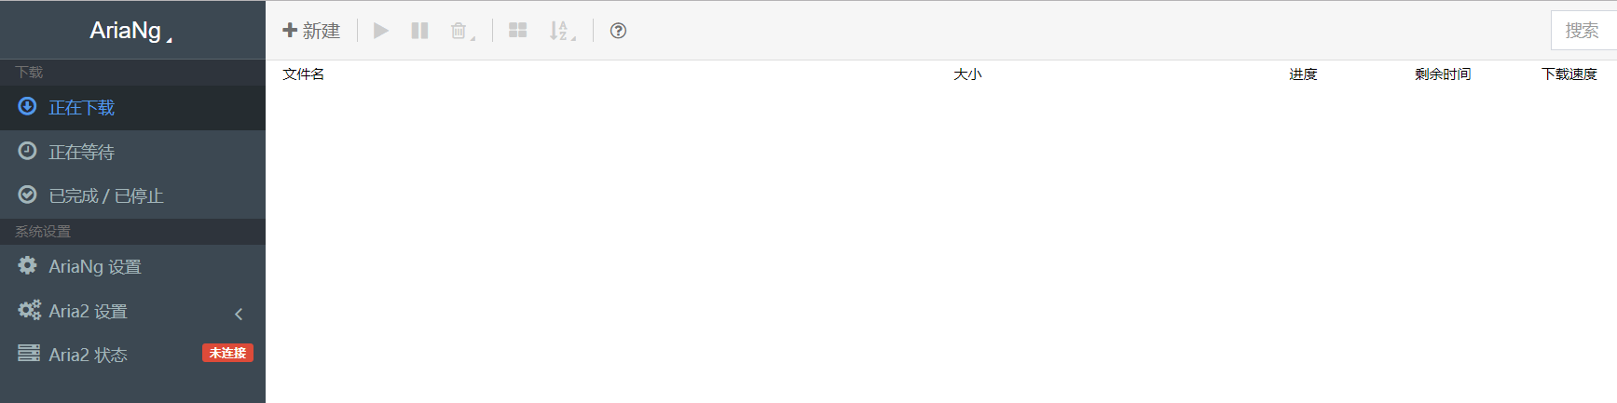This screenshot has width=1617, height=403.
Task: Expand the Aria2 设置 chevron
Action: tap(239, 314)
